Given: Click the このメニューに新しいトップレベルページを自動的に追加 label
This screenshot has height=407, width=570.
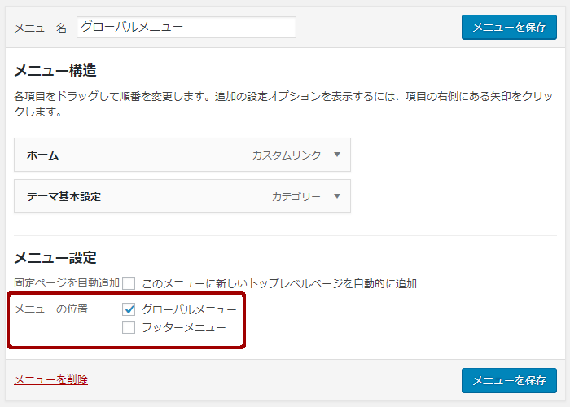Looking at the screenshot, I should point(279,283).
